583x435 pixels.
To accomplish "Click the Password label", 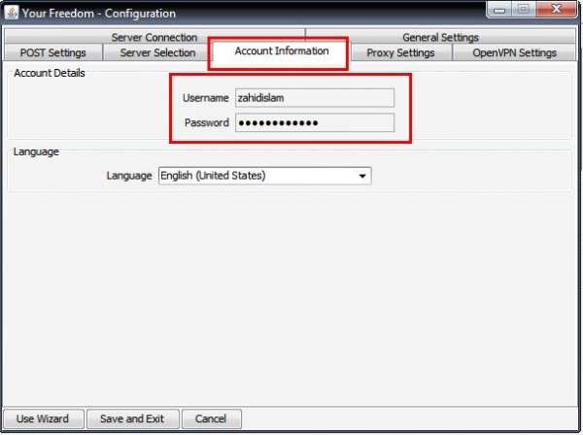I will tap(207, 122).
